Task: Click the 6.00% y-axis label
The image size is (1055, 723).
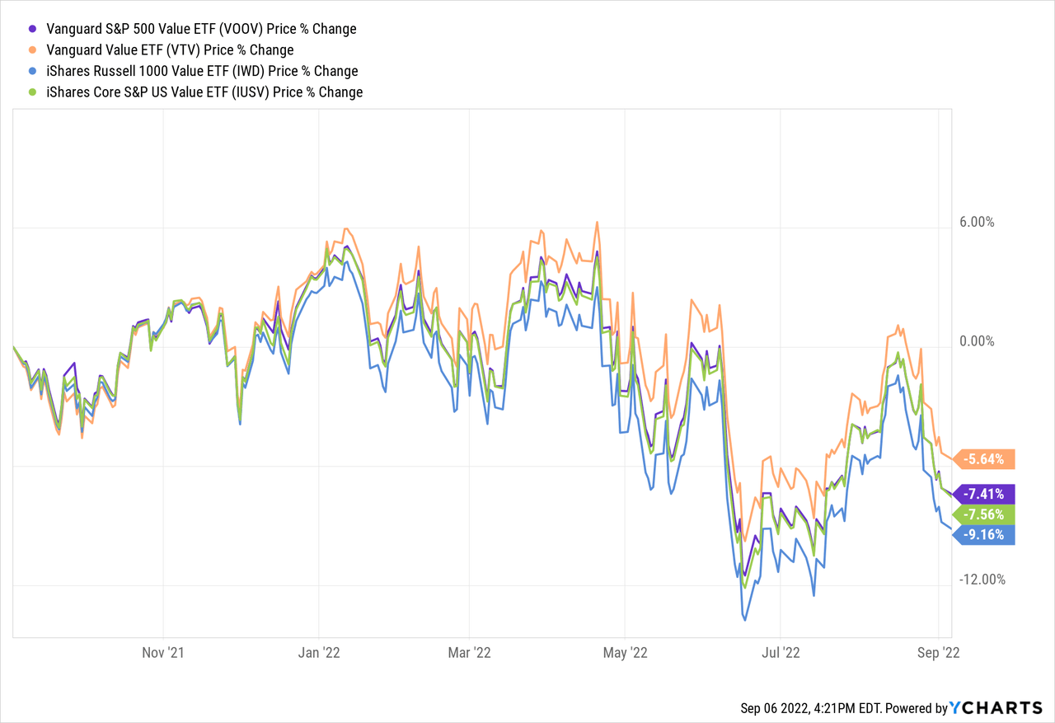Action: [977, 223]
